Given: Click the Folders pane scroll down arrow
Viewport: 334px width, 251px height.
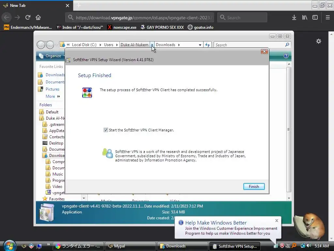Looking at the screenshot, I should (84, 198).
